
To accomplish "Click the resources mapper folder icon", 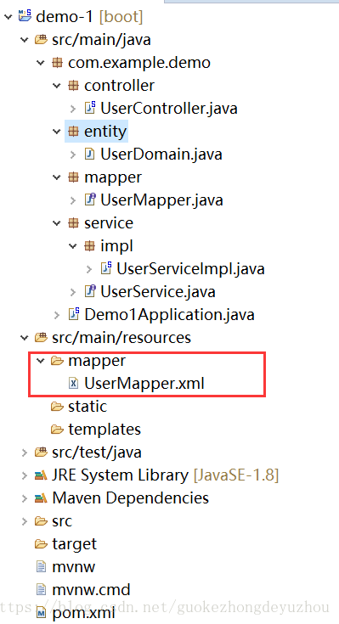I will pos(58,361).
